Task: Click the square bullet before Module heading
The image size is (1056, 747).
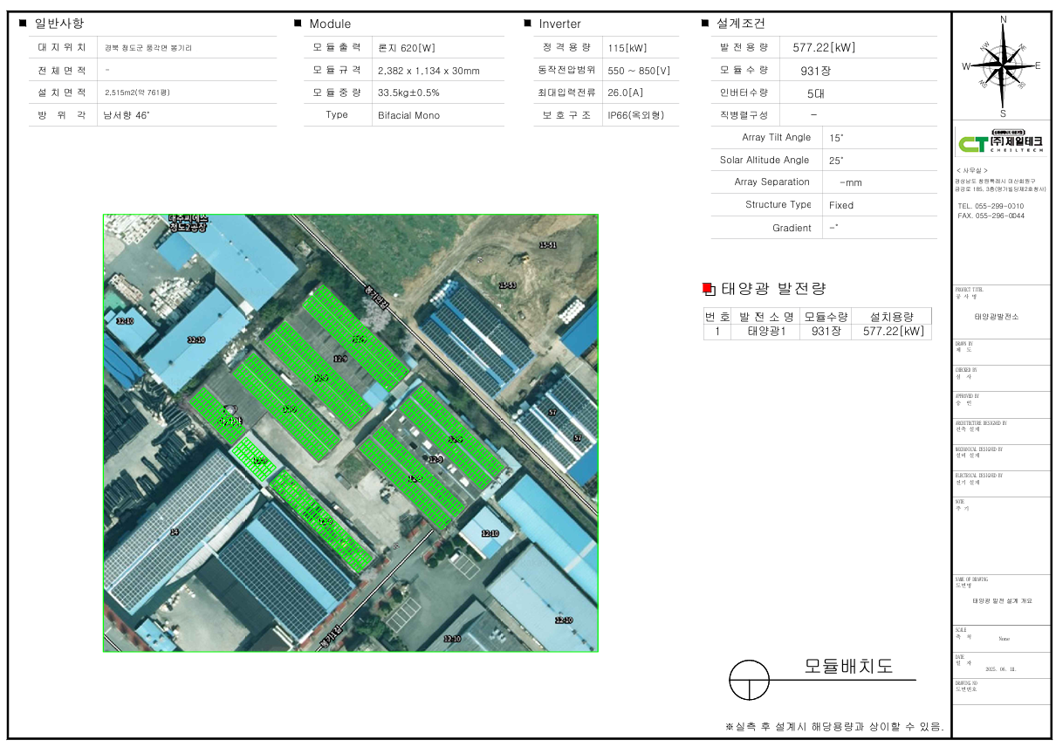Action: pyautogui.click(x=298, y=24)
